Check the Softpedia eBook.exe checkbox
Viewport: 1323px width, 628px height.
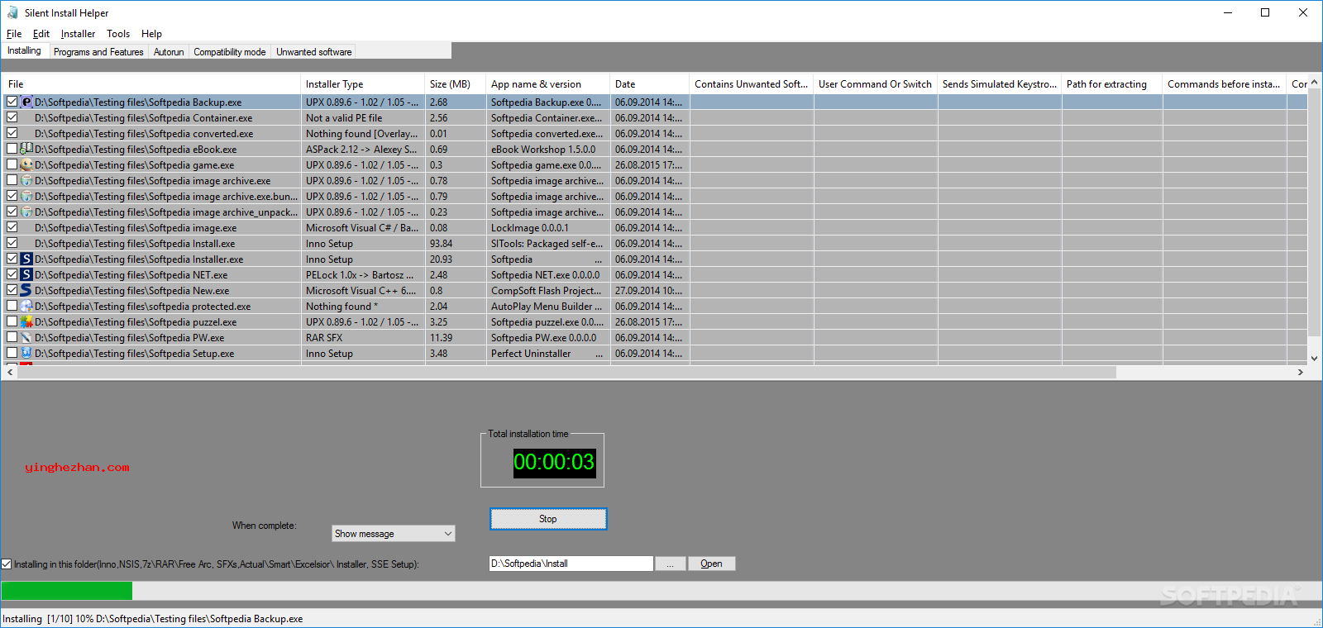12,150
